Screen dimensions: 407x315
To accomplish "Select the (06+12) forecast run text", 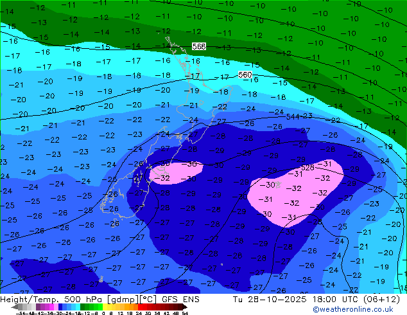I will (381, 300).
